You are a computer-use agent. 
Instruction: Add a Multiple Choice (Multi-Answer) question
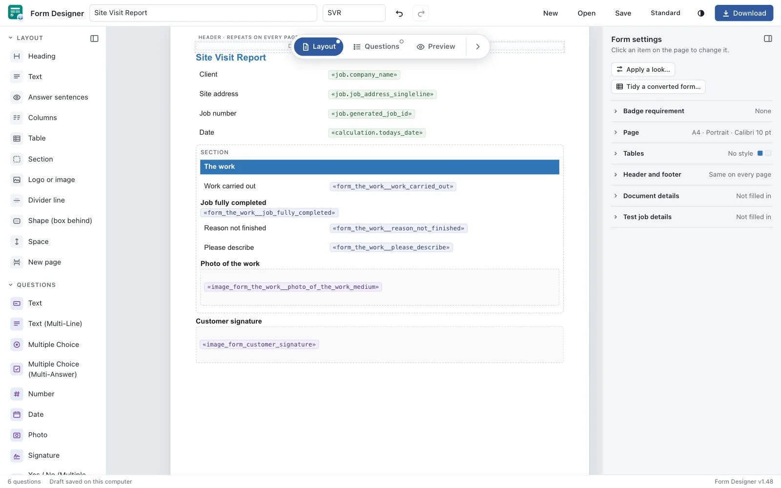(53, 369)
